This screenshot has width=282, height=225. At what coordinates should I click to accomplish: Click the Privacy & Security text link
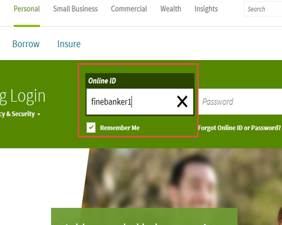(x=17, y=114)
